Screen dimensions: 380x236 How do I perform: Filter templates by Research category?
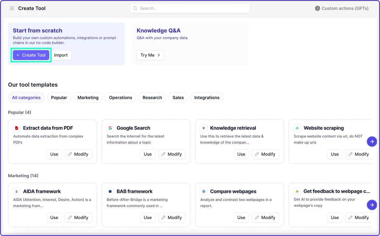[152, 98]
